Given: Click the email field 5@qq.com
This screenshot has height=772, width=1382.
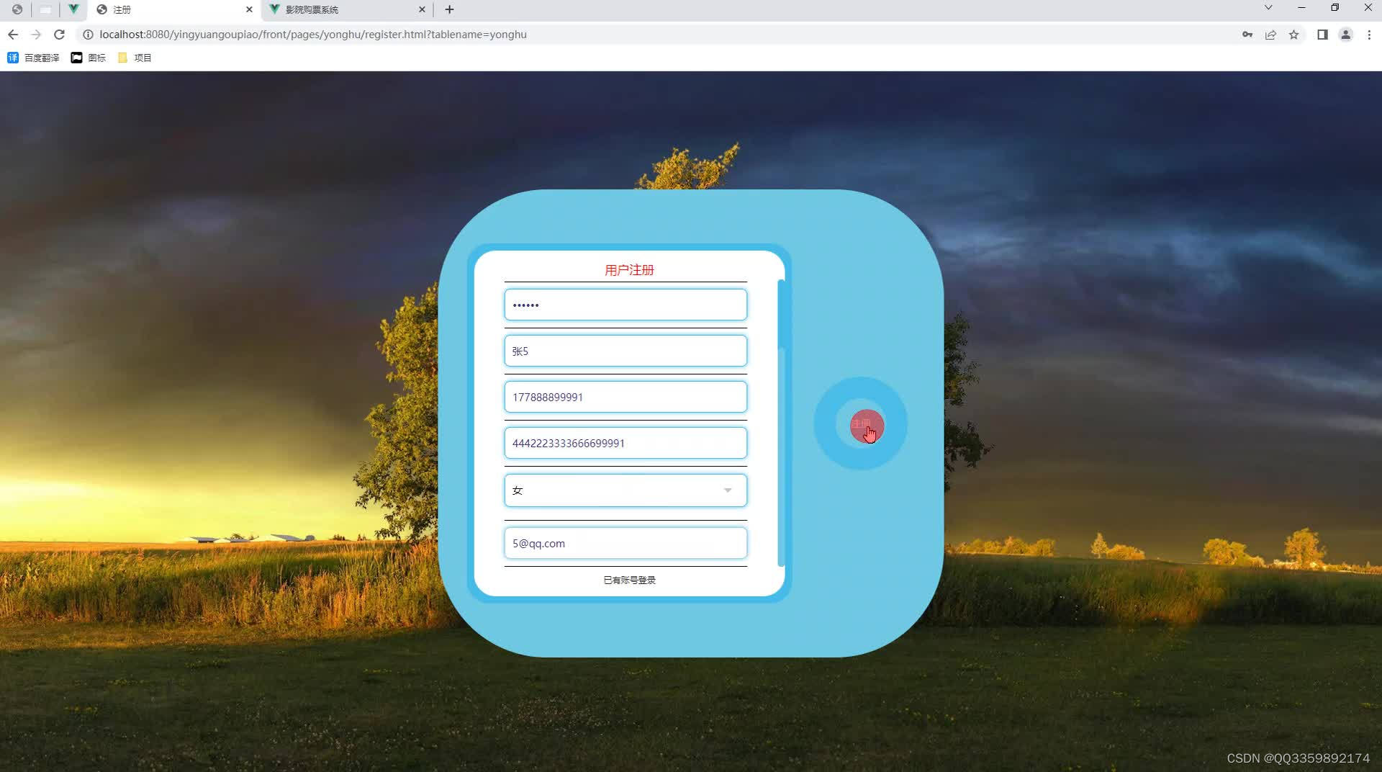Looking at the screenshot, I should 625,543.
